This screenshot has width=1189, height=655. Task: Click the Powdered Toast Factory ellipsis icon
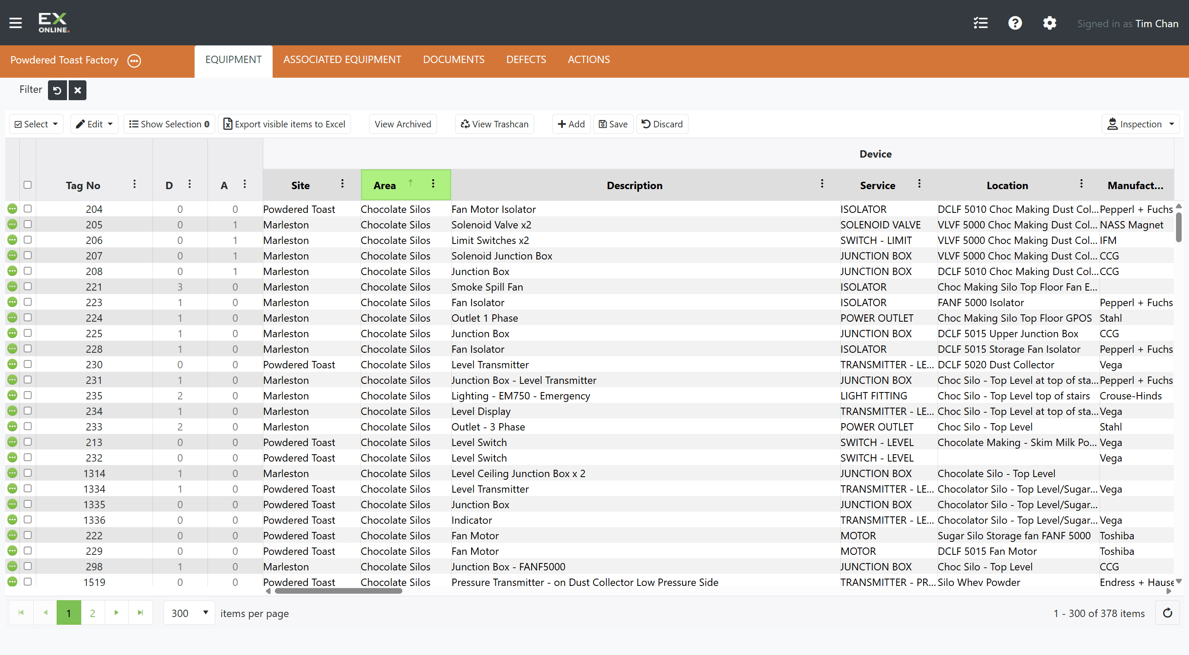tap(134, 60)
